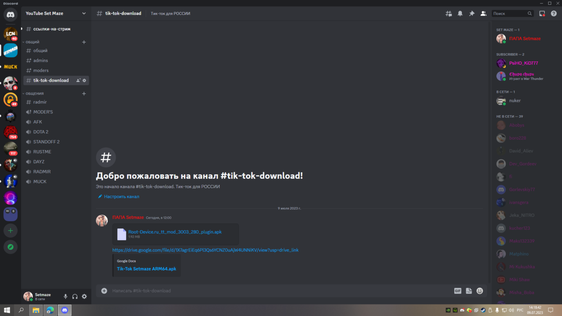Open the radmir text channel
The width and height of the screenshot is (562, 316).
(x=56, y=102)
